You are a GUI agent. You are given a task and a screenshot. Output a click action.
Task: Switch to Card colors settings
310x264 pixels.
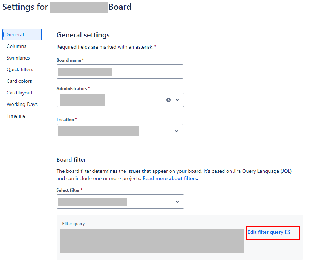point(19,81)
